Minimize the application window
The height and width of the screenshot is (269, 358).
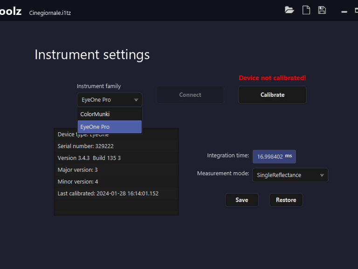[344, 11]
